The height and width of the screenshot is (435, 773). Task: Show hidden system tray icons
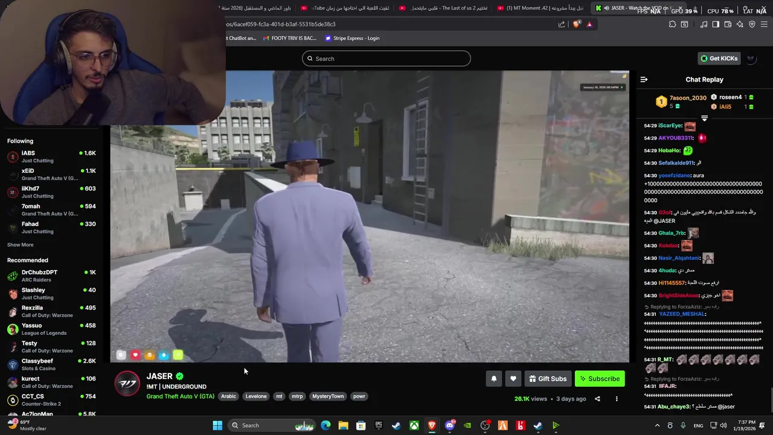[657, 425]
